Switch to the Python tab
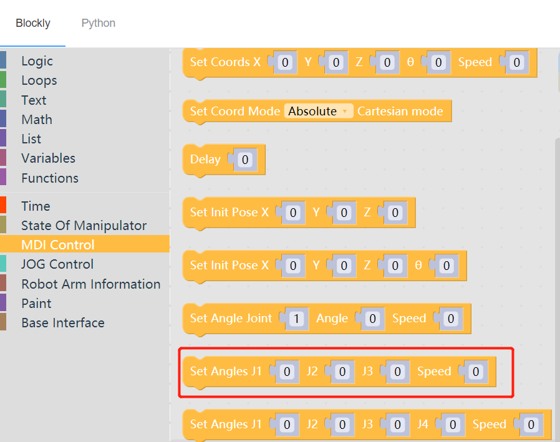Screen dimensions: 560x442 [98, 22]
